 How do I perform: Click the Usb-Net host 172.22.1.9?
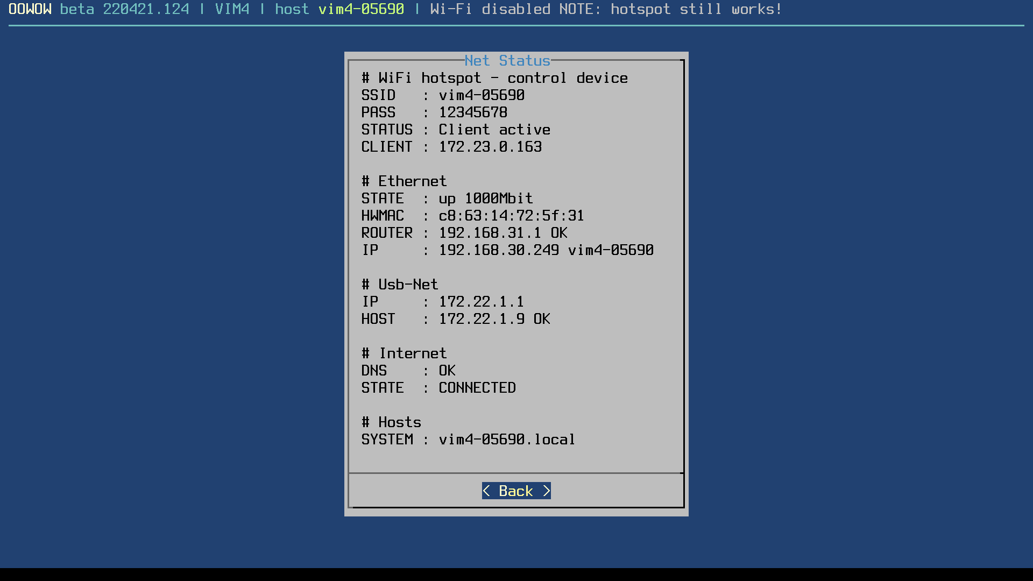[481, 319]
